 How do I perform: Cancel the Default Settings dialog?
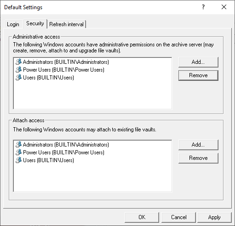[x=178, y=217]
